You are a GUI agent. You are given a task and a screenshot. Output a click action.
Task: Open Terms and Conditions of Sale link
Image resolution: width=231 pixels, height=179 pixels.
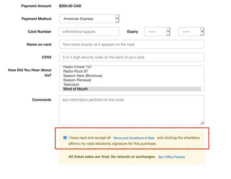(134, 138)
